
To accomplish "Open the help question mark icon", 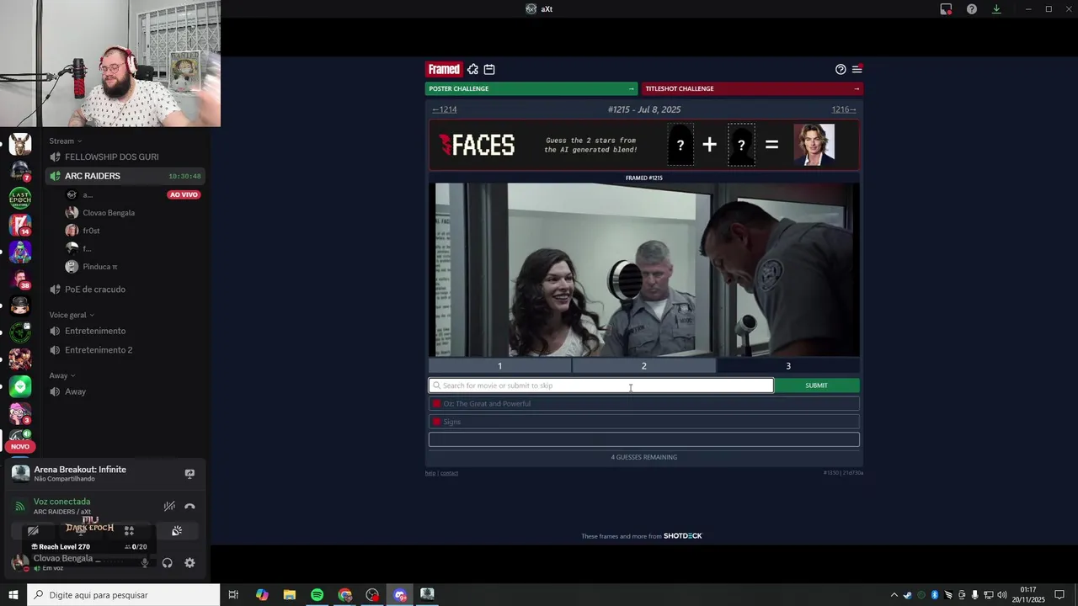I will click(841, 69).
